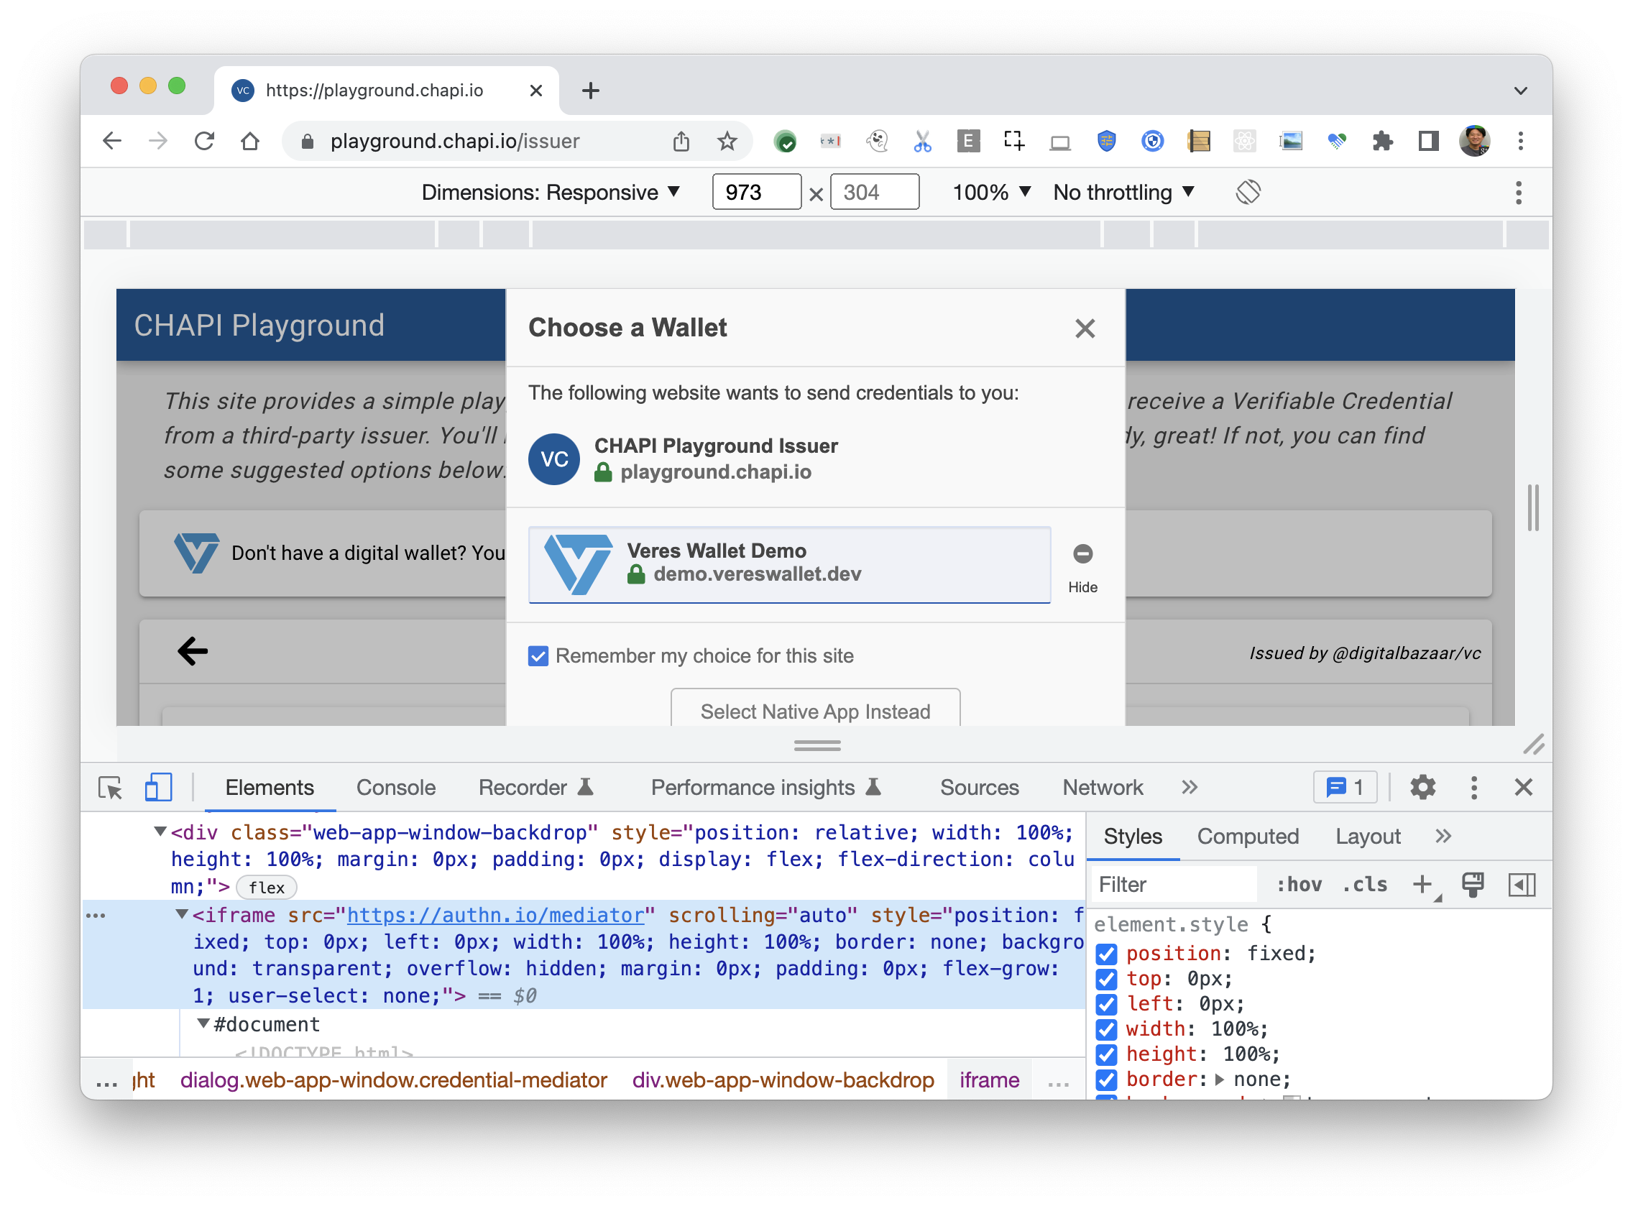1633x1206 pixels.
Task: Open the tab search chevron
Action: coord(1521,91)
